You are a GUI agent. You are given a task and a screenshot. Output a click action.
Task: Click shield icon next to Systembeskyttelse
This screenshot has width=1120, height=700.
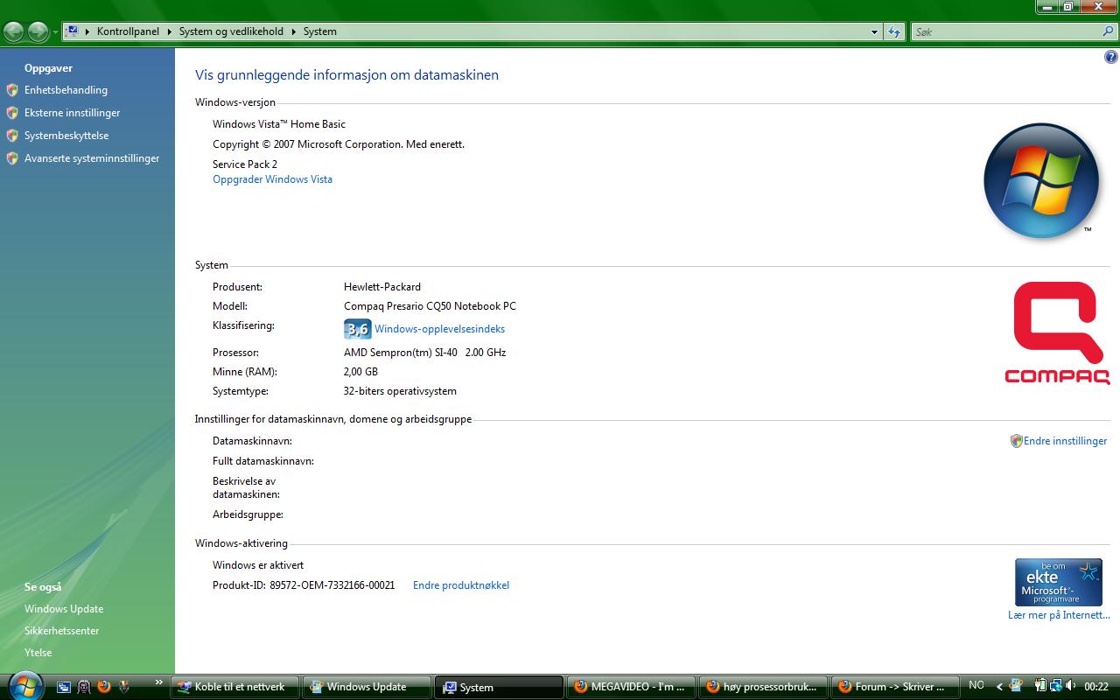coord(12,136)
